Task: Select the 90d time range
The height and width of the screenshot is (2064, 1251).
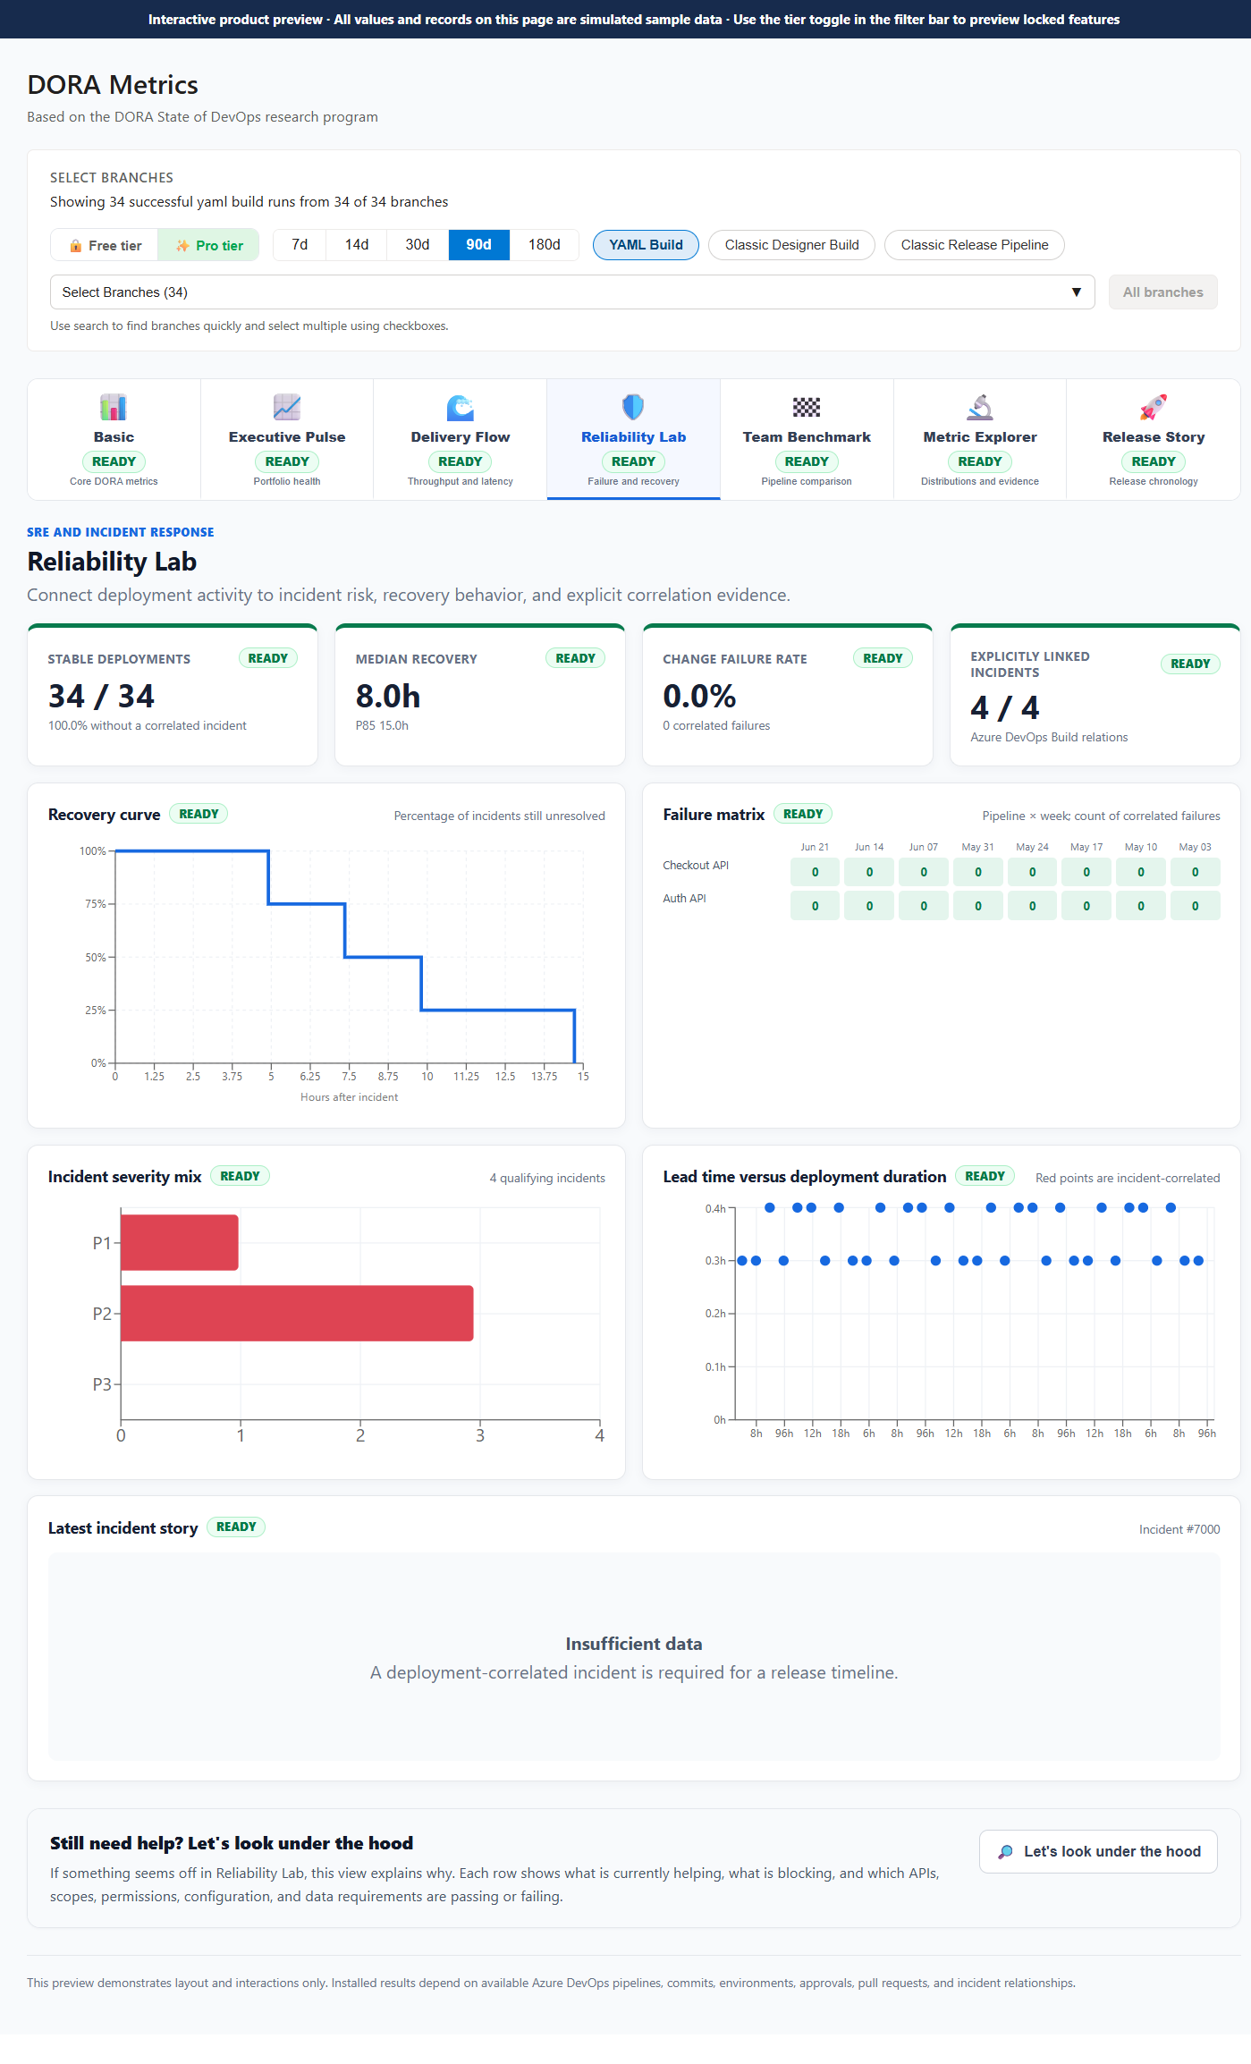Action: pos(478,245)
